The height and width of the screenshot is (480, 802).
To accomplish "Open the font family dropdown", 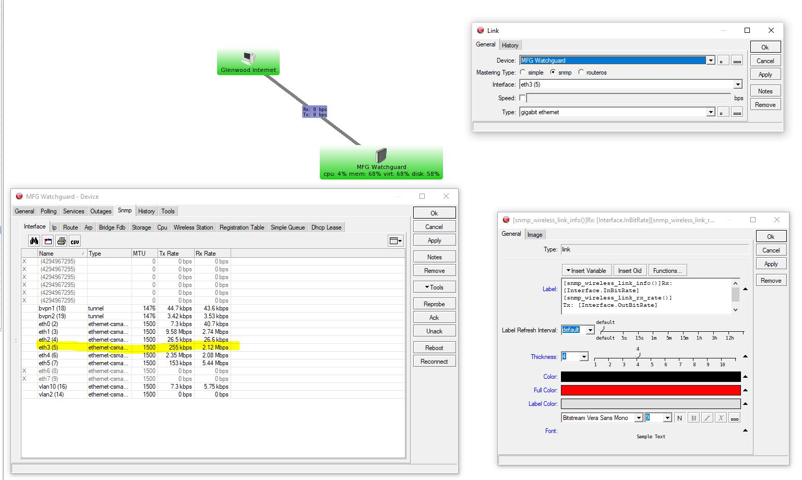I will [639, 418].
